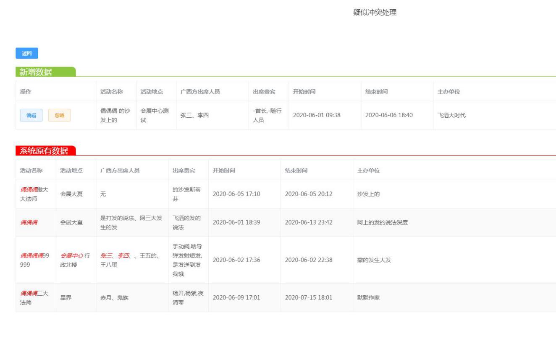This screenshot has width=556, height=338.
Task: Click the 疑似冲突处理 page title
Action: point(375,13)
